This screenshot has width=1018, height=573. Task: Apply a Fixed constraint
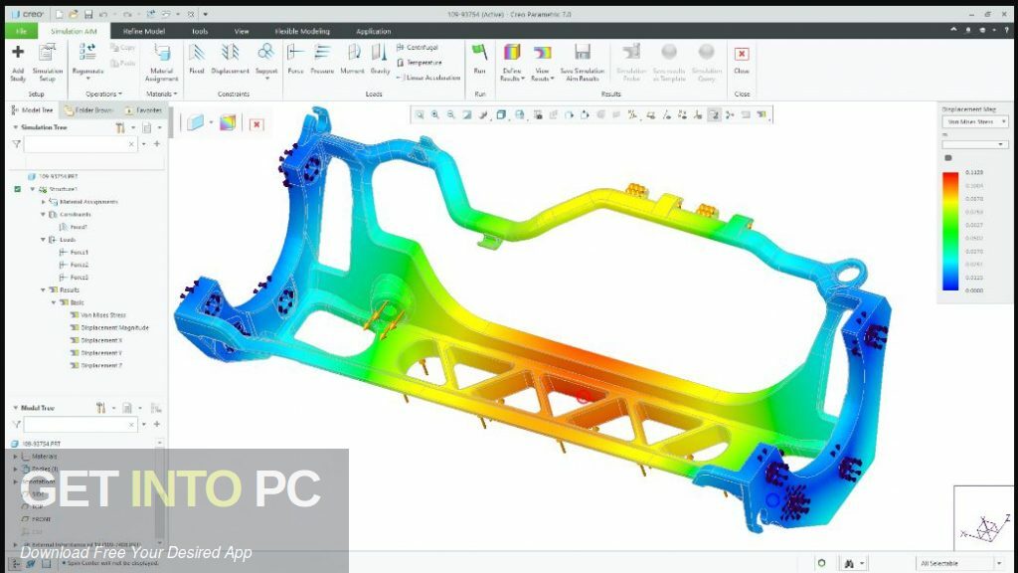(x=197, y=60)
